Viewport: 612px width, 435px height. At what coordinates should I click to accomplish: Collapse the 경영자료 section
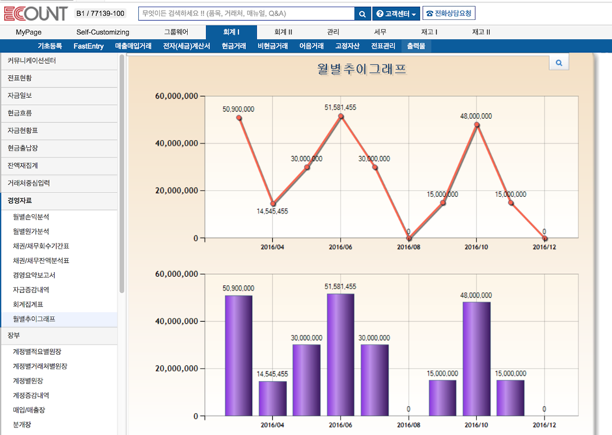coord(59,201)
